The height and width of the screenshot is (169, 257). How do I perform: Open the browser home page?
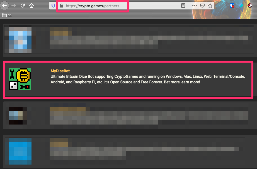click(31, 6)
